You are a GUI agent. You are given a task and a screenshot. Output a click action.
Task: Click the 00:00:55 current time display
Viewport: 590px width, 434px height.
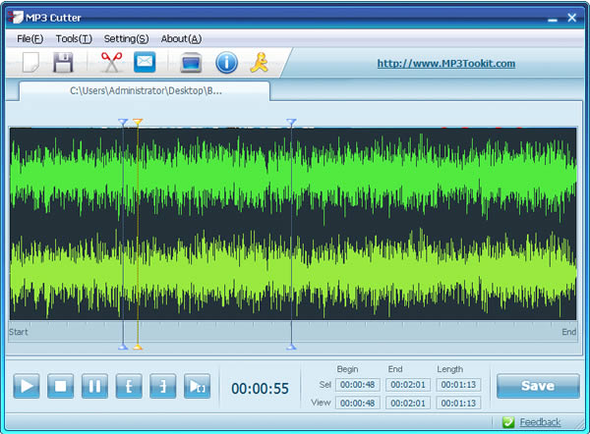coord(260,389)
